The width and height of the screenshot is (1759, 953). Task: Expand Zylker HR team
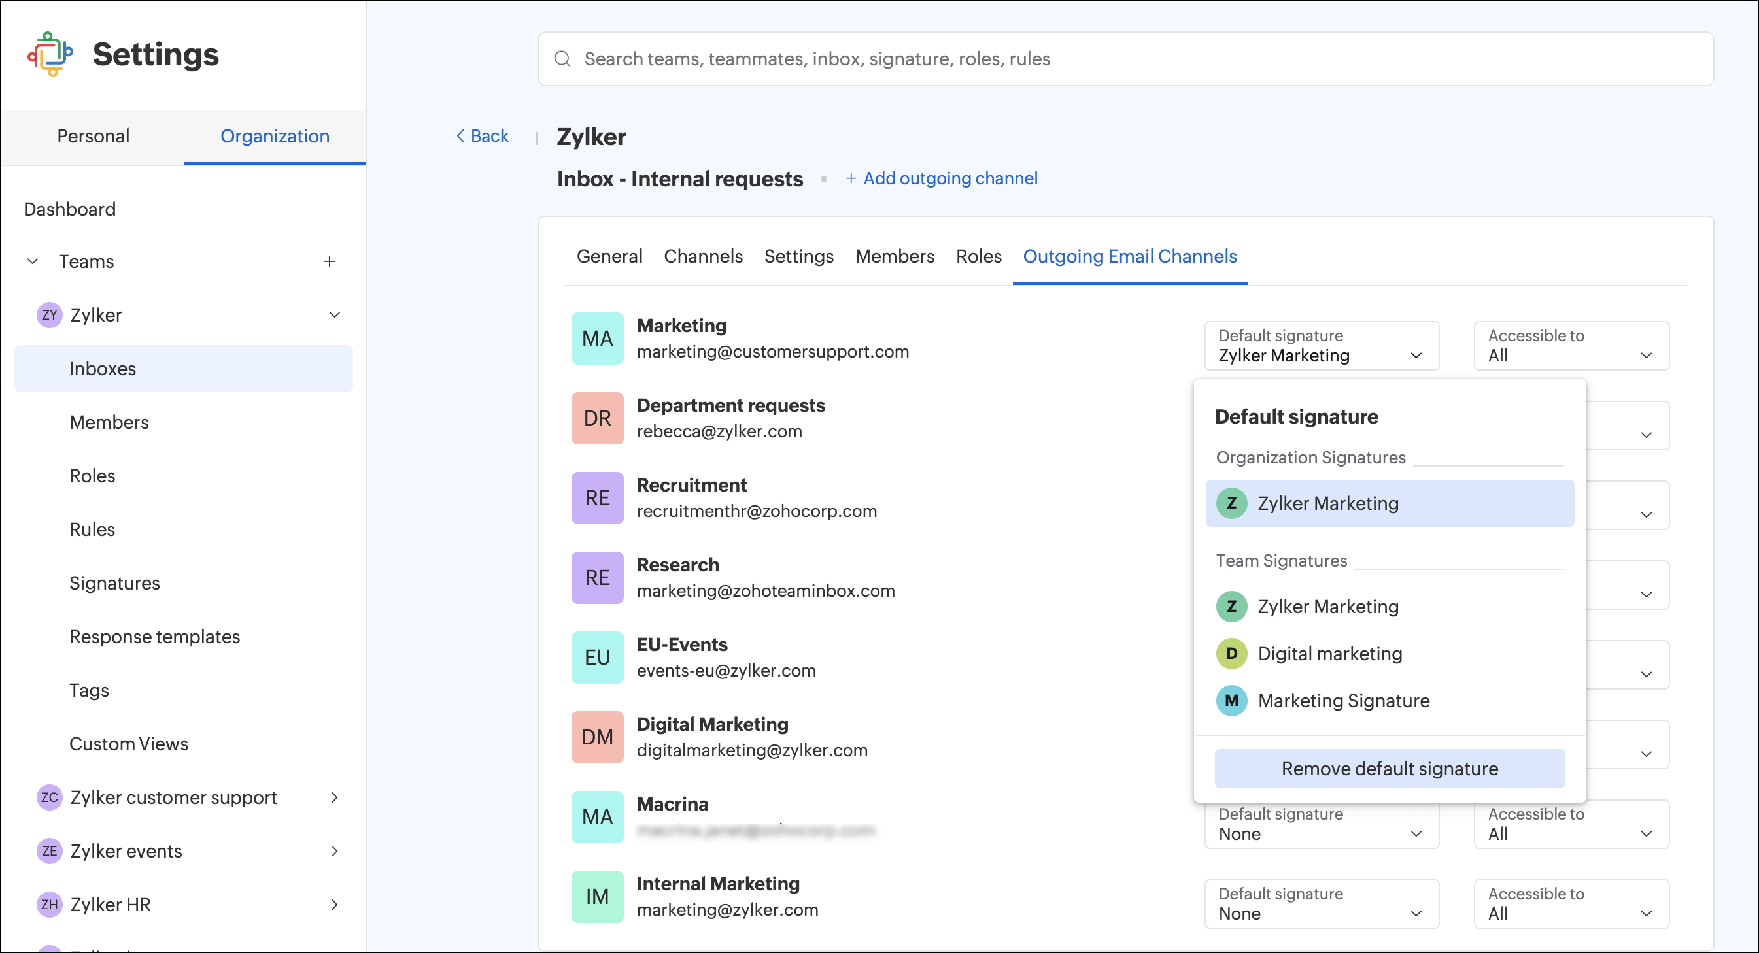(x=335, y=905)
